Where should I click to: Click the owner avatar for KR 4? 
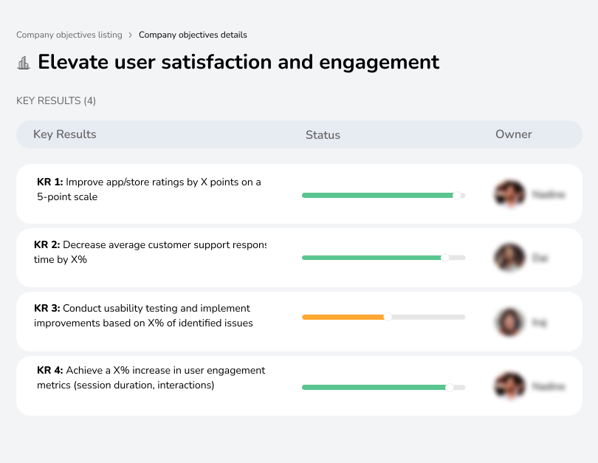pyautogui.click(x=509, y=385)
